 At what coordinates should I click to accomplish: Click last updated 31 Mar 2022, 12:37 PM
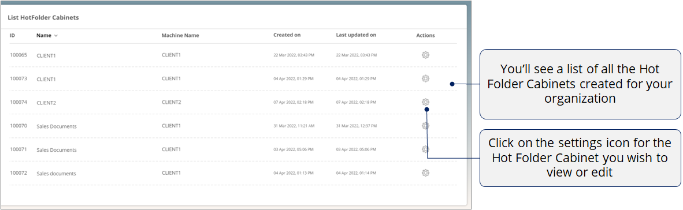[357, 126]
